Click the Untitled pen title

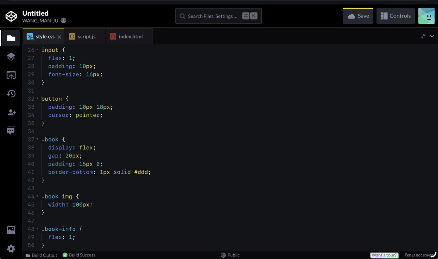tap(35, 13)
